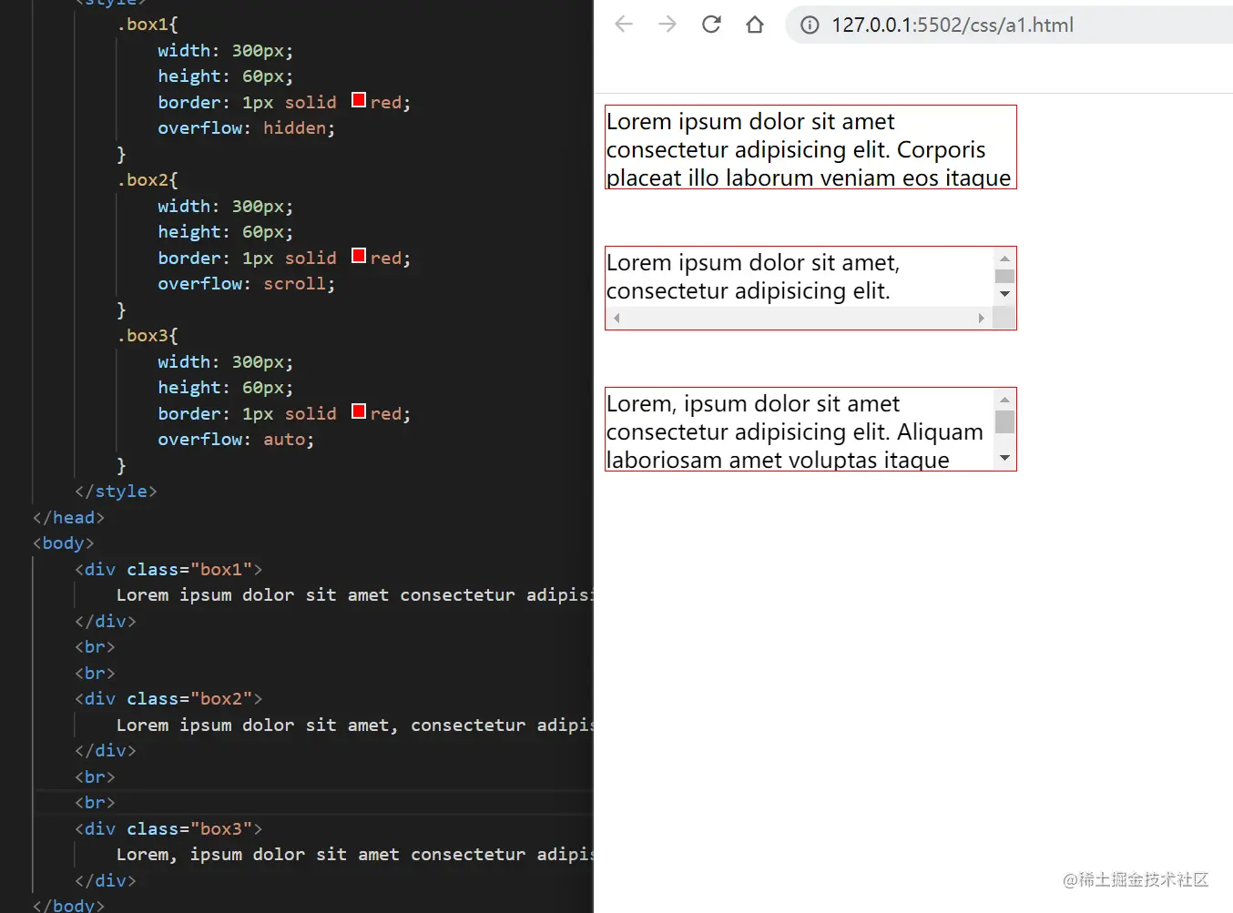1233x913 pixels.
Task: Click 'overflow: auto;' line in editor
Action: coord(236,440)
